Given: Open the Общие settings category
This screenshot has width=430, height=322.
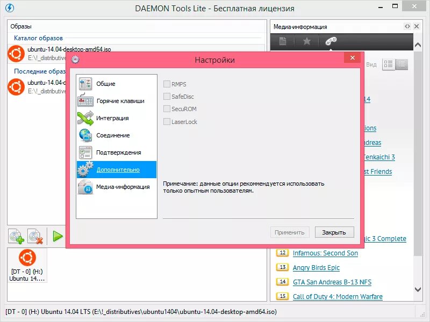Looking at the screenshot, I should 117,84.
